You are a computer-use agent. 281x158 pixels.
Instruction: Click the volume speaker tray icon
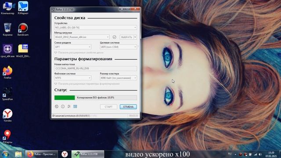pos(260,154)
